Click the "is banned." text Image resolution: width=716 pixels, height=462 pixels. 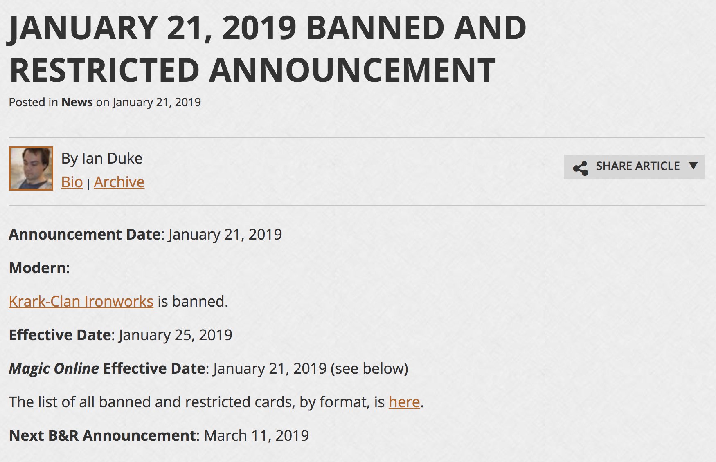(193, 302)
